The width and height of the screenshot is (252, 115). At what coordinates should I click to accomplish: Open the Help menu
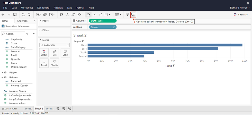tap(91, 8)
